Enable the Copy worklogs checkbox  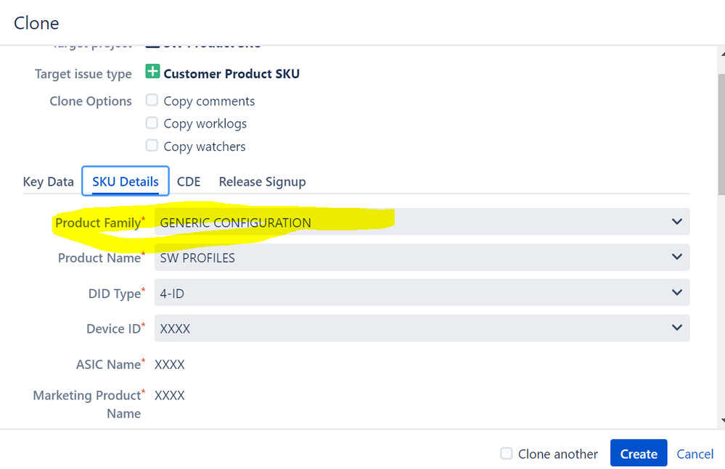[x=152, y=123]
